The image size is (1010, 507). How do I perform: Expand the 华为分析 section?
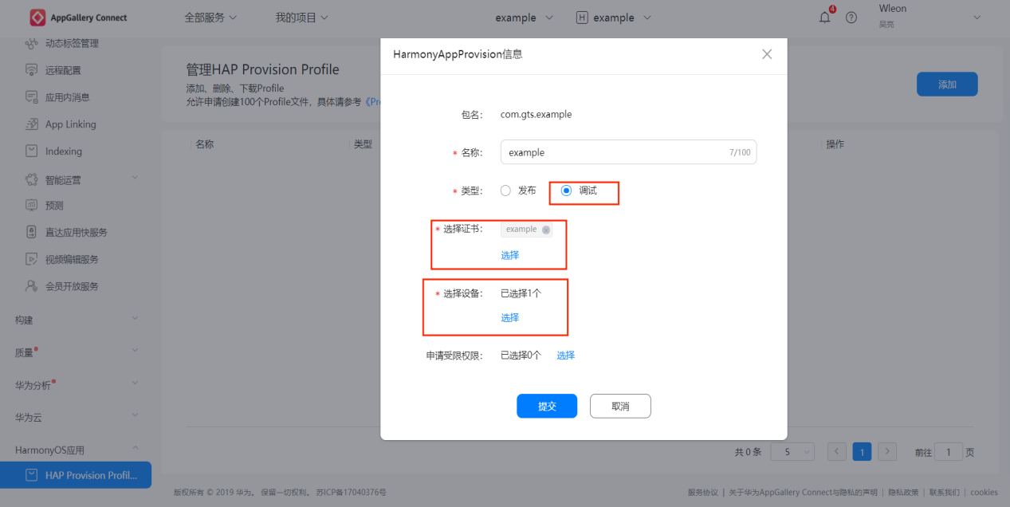coord(135,383)
